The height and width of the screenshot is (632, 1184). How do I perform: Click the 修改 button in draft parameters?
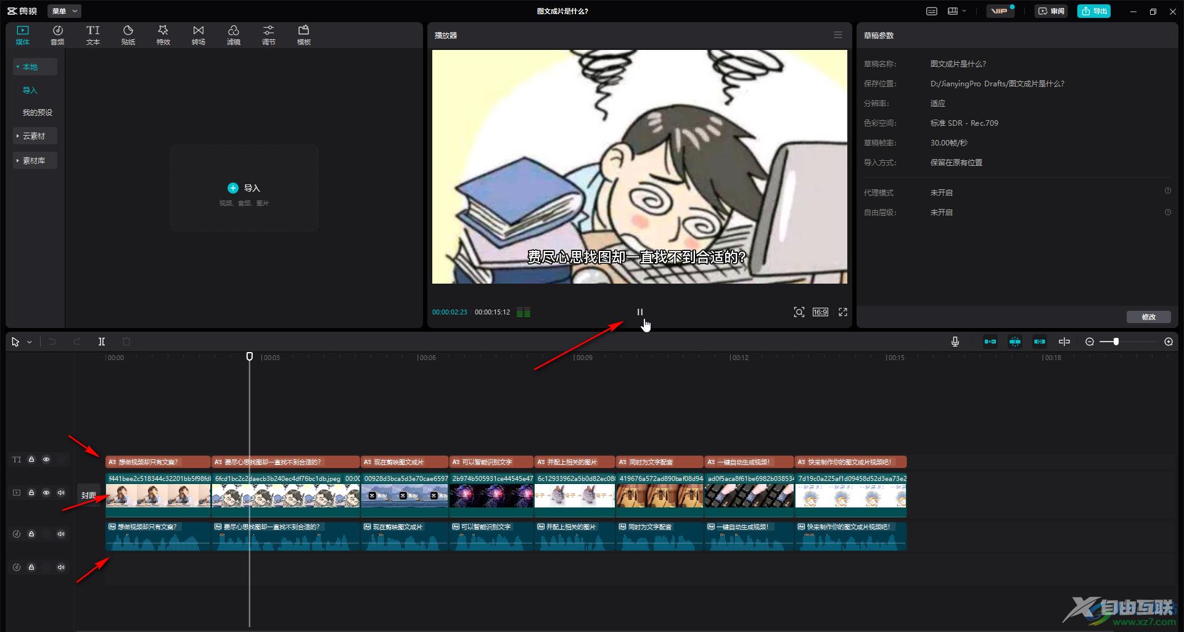tap(1149, 317)
